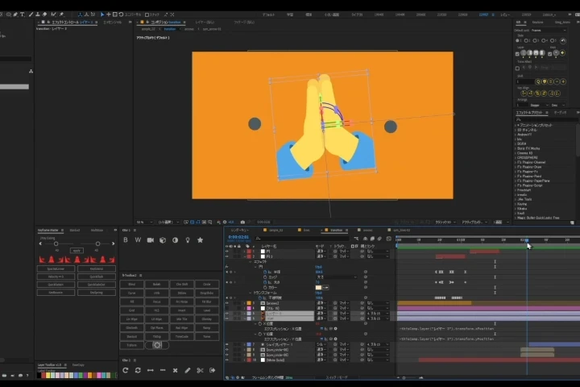Select the Selection arrow tool in toolbar
This screenshot has width=580, height=387.
tap(102, 15)
